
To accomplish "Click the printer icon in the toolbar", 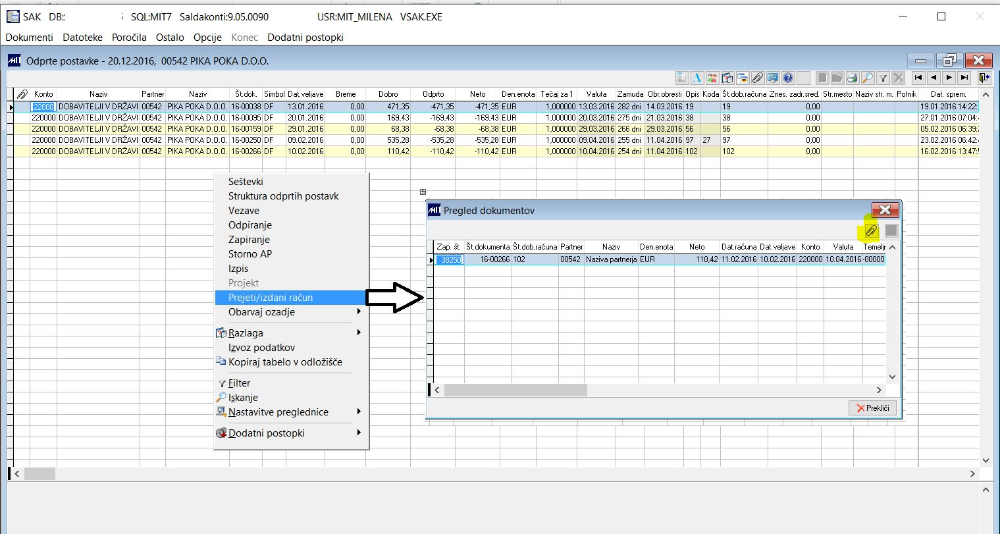I will [853, 78].
